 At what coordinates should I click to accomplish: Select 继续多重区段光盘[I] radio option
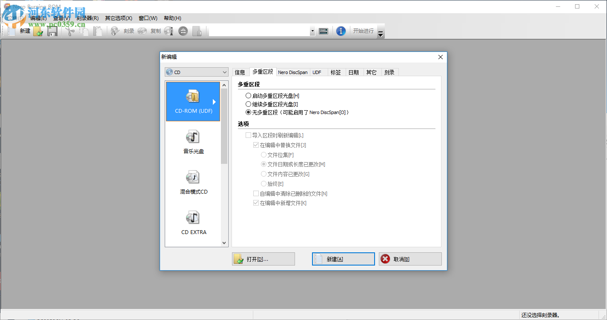[x=272, y=104]
